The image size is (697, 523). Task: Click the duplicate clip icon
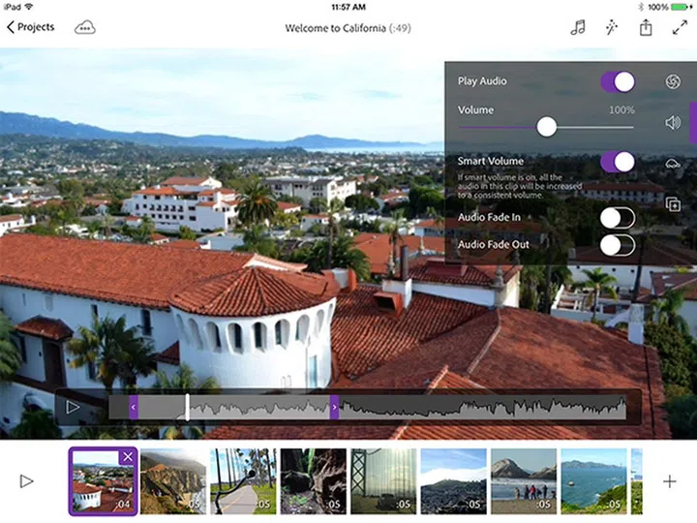click(x=673, y=203)
